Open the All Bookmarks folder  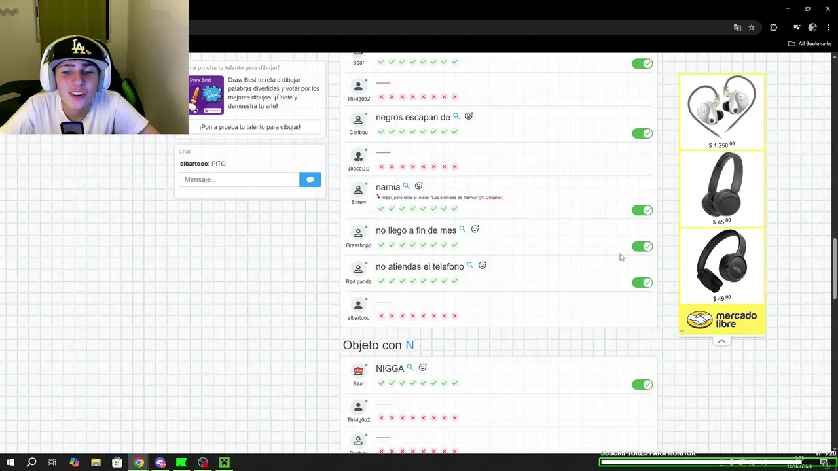coord(810,43)
